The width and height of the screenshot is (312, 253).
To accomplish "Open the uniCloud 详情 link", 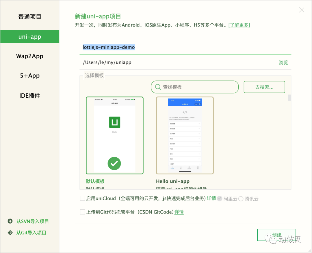I will (211, 199).
